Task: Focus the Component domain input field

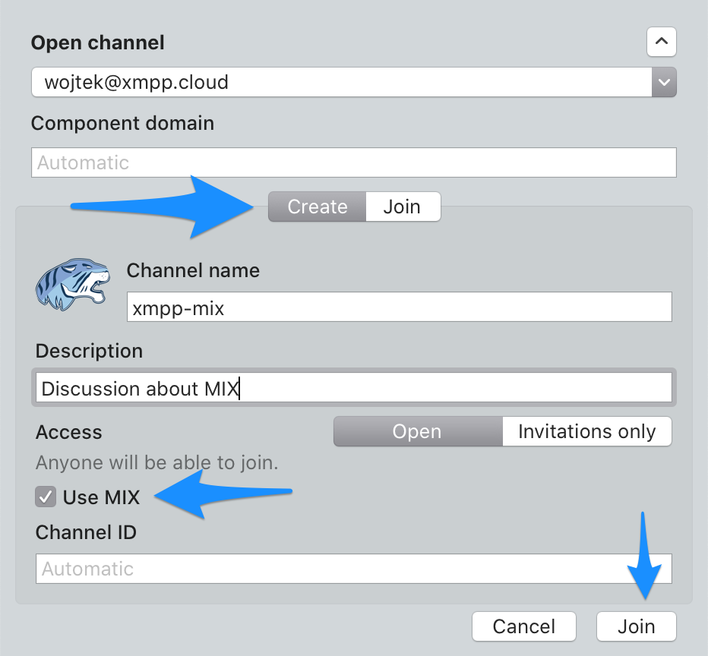Action: (353, 162)
